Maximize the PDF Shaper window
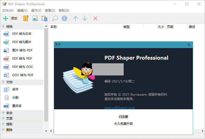 (x=187, y=4)
